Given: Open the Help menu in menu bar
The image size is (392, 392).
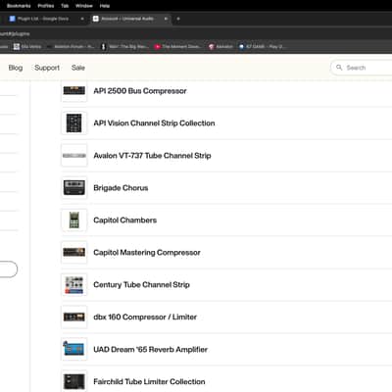Looking at the screenshot, I should pos(105,6).
